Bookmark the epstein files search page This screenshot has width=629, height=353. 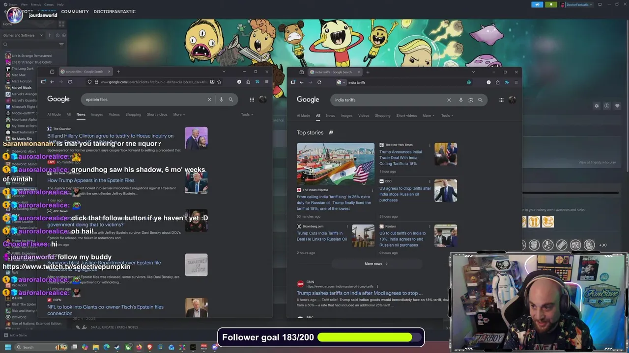point(219,82)
